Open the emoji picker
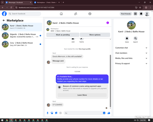The image size is (153, 122). click(x=104, y=113)
